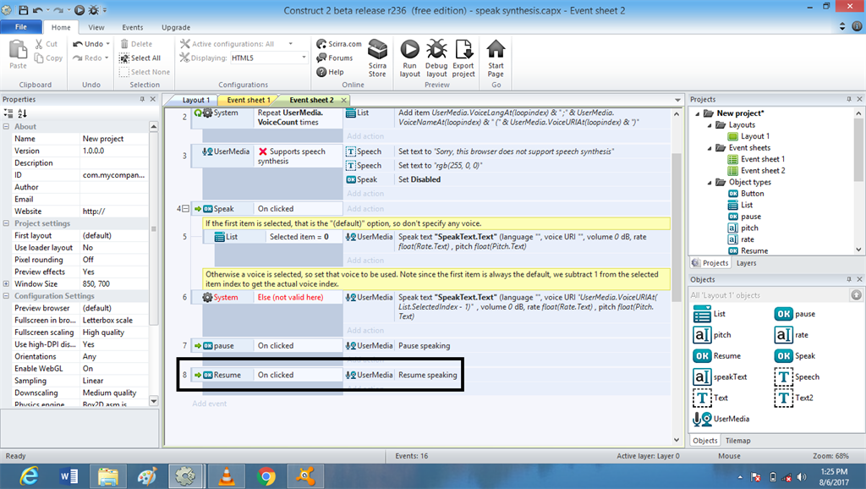Run the layout

(409, 58)
